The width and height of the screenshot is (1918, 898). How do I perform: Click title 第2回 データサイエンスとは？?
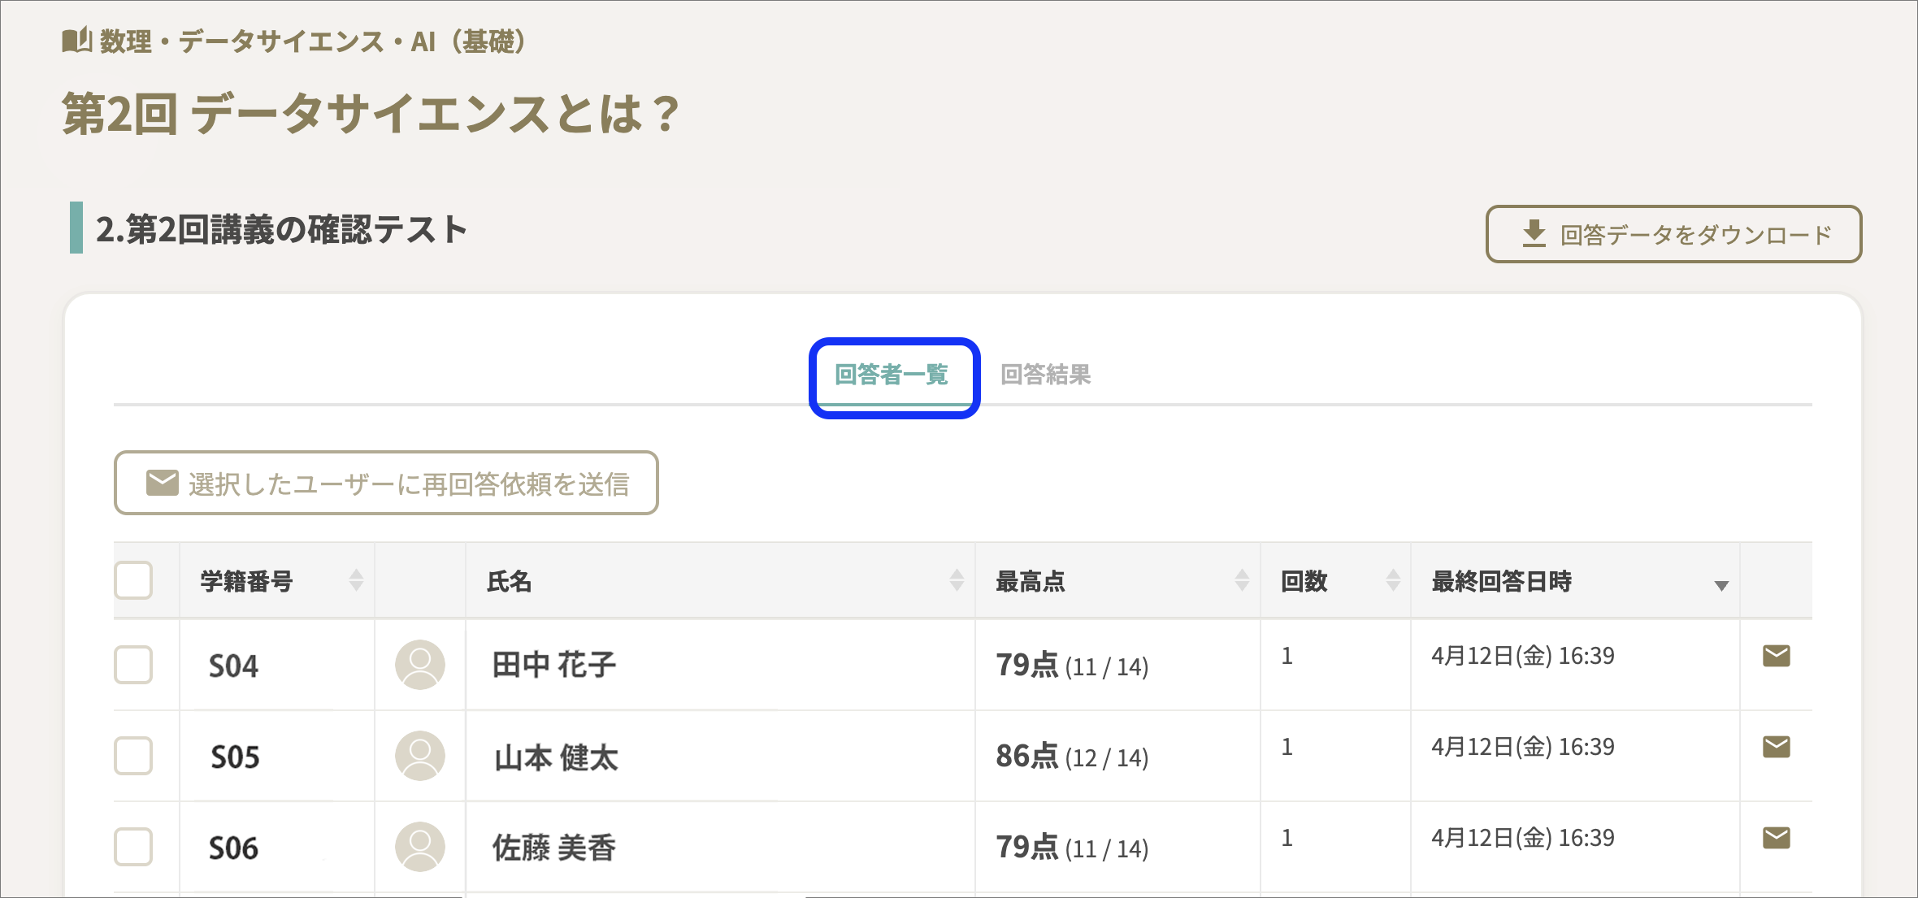pyautogui.click(x=371, y=114)
